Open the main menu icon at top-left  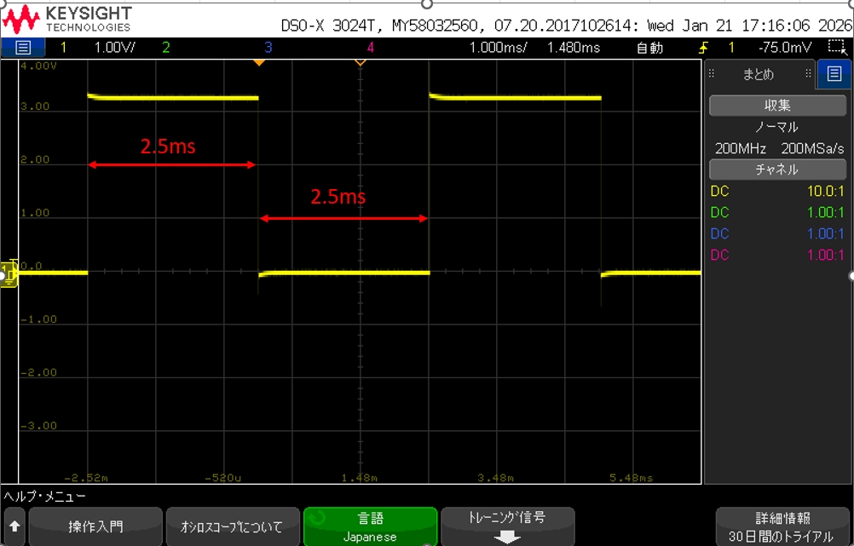(23, 48)
